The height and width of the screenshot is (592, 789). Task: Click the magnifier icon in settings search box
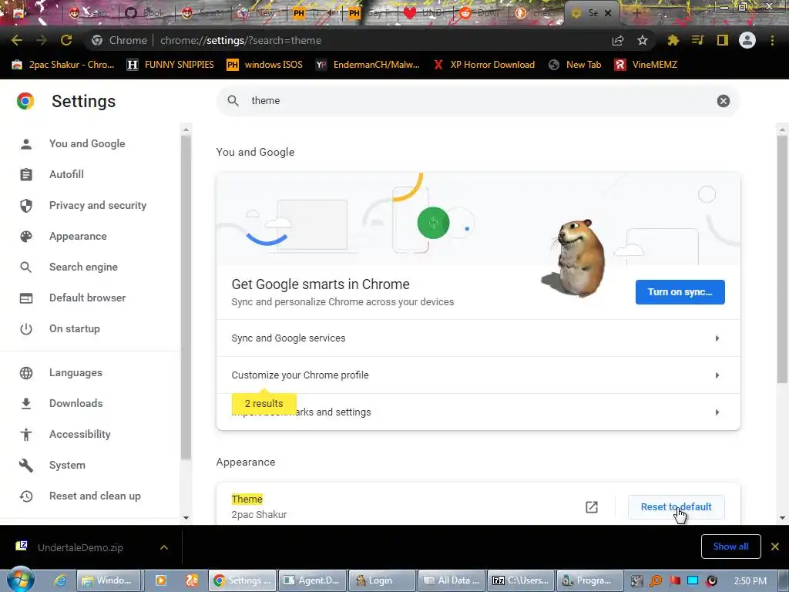[233, 101]
